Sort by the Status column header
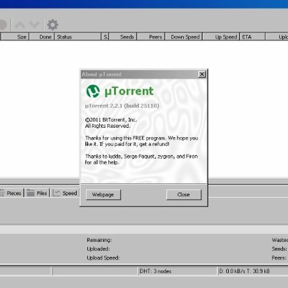Viewport: 288px width, 288px height. point(78,37)
